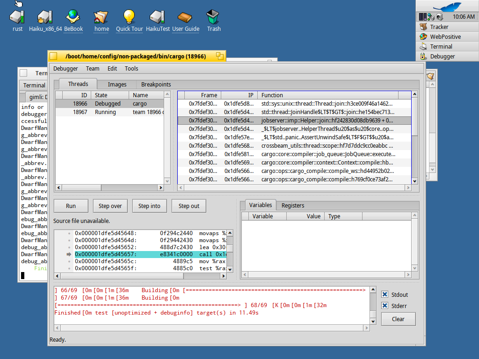
Task: Open the Debugger menu
Action: pos(65,69)
